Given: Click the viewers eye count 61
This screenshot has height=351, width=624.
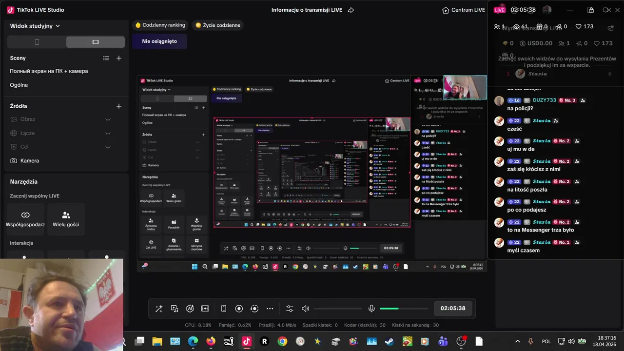Looking at the screenshot, I should [520, 27].
